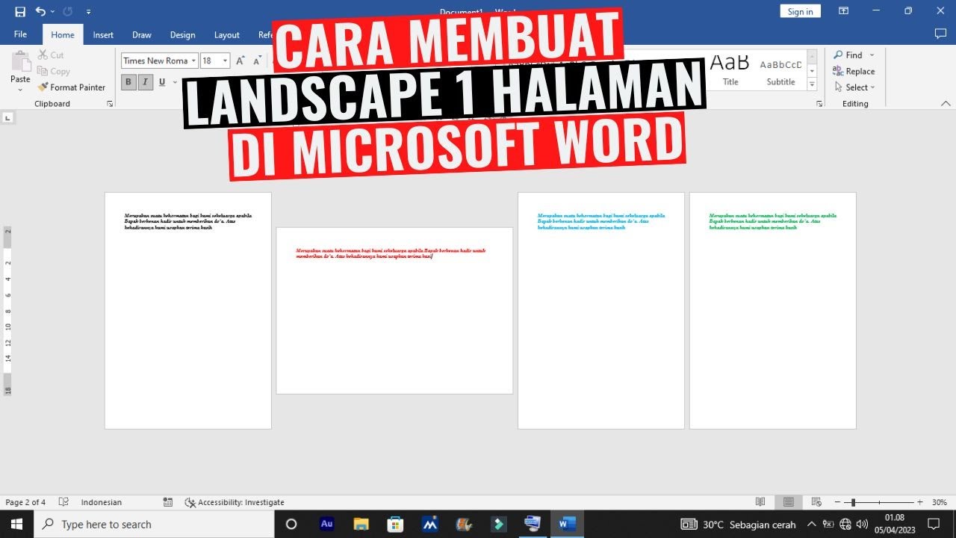Open the Comments pane icon
Screen dimensions: 956x538
[940, 34]
